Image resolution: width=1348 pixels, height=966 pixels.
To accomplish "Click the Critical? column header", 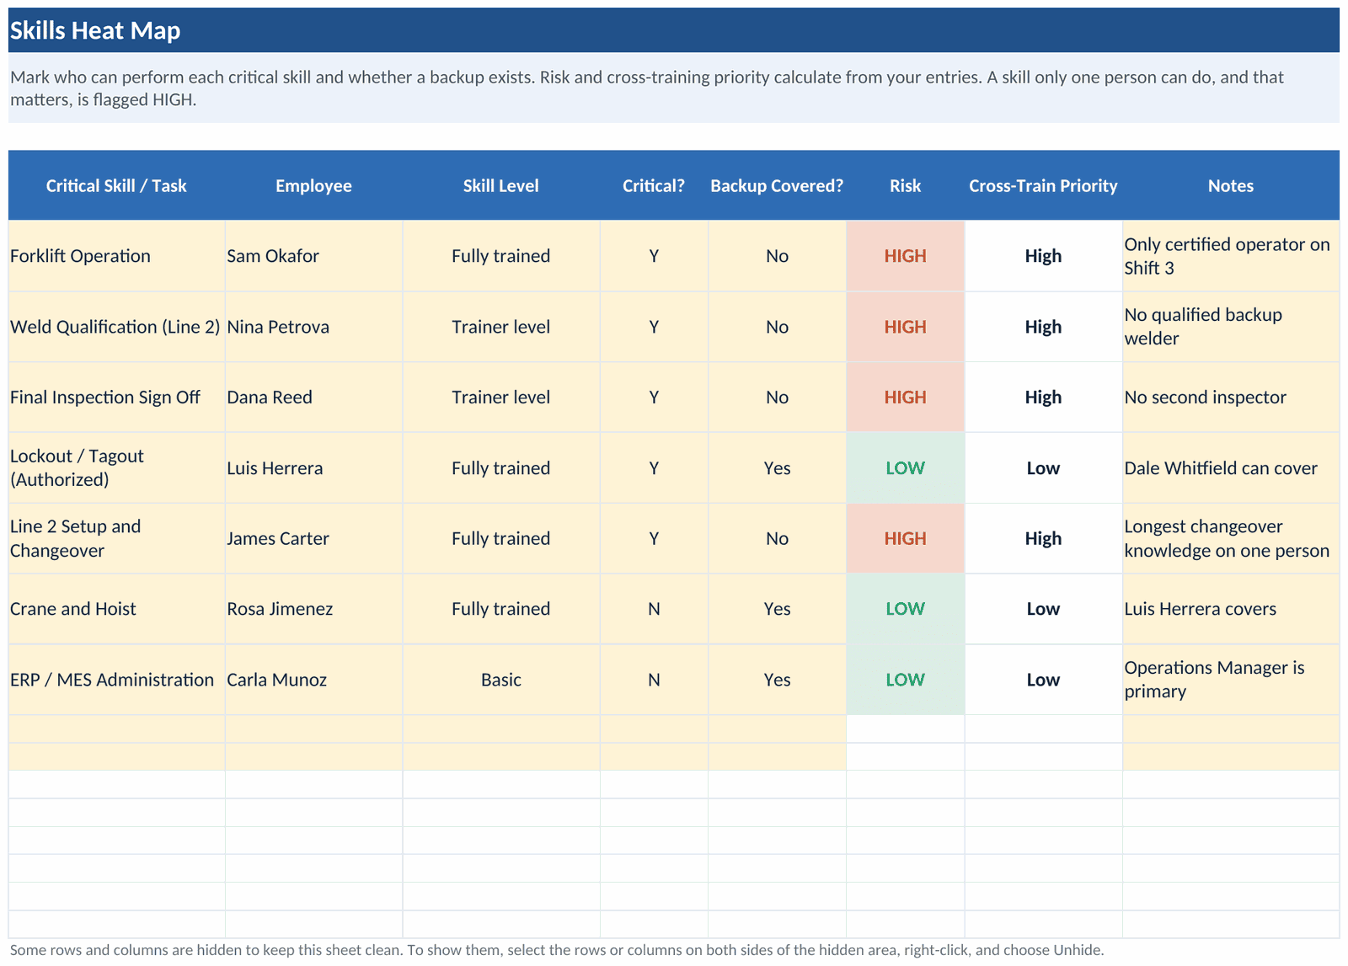I will click(654, 185).
